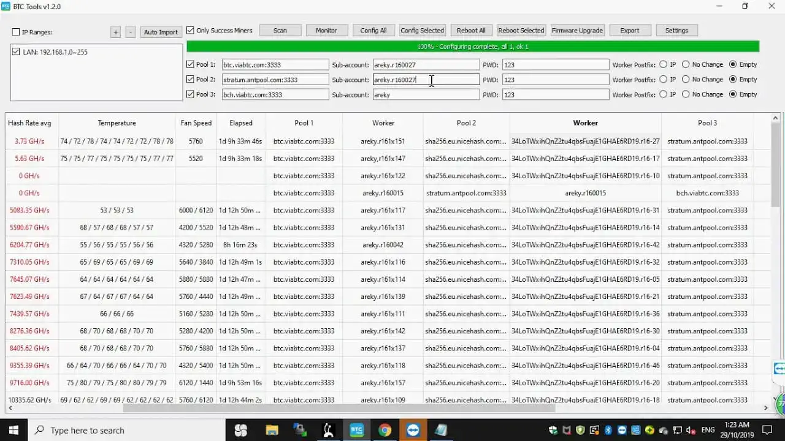Launch TeamViewer from the taskbar

[413, 430]
